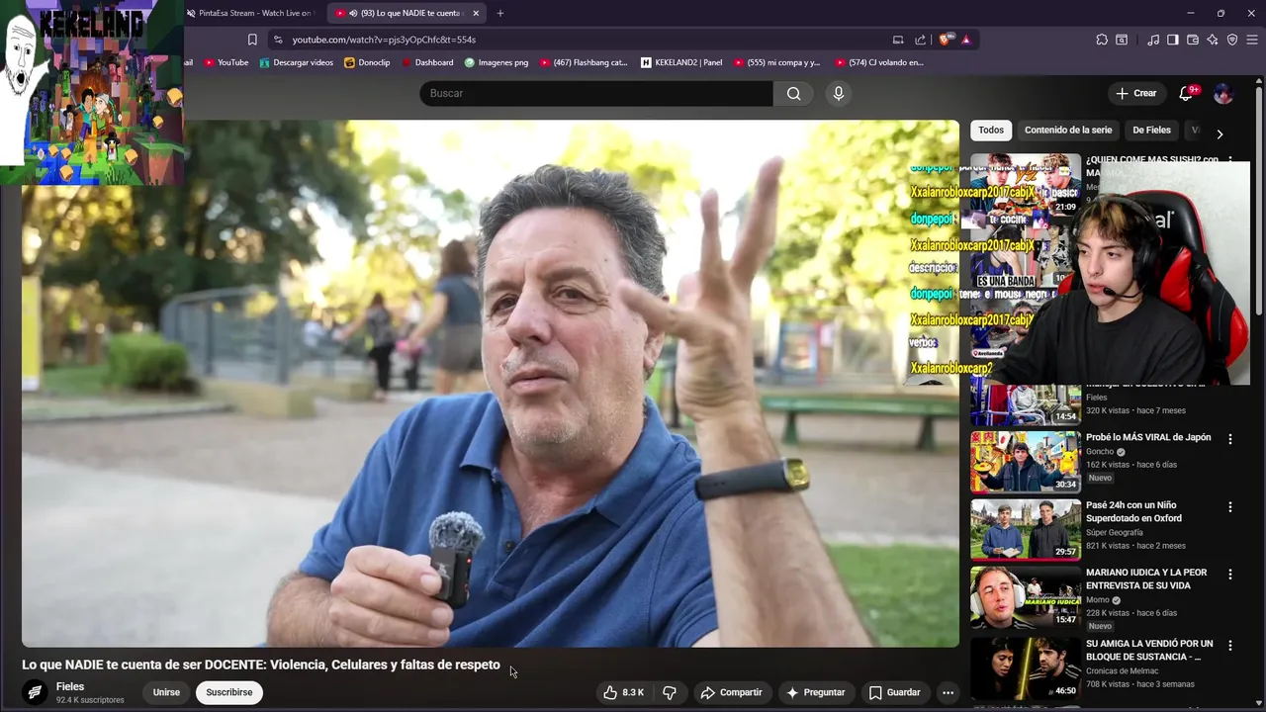
Task: Open the Compartir share dialog
Action: coord(731,692)
